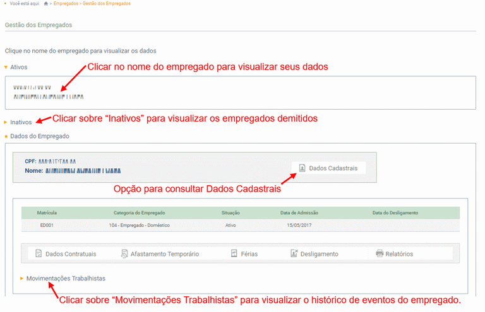
Task: Open Dados Contratuais option
Action: point(71,254)
